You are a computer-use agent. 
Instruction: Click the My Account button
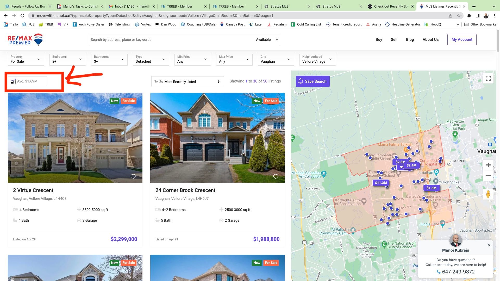click(x=462, y=40)
